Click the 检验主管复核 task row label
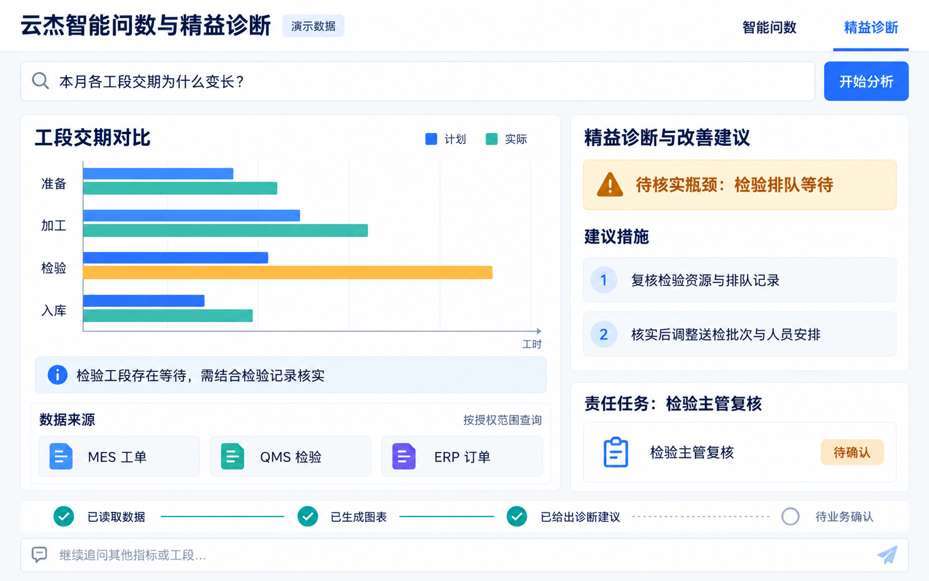The image size is (929, 581). [x=692, y=452]
